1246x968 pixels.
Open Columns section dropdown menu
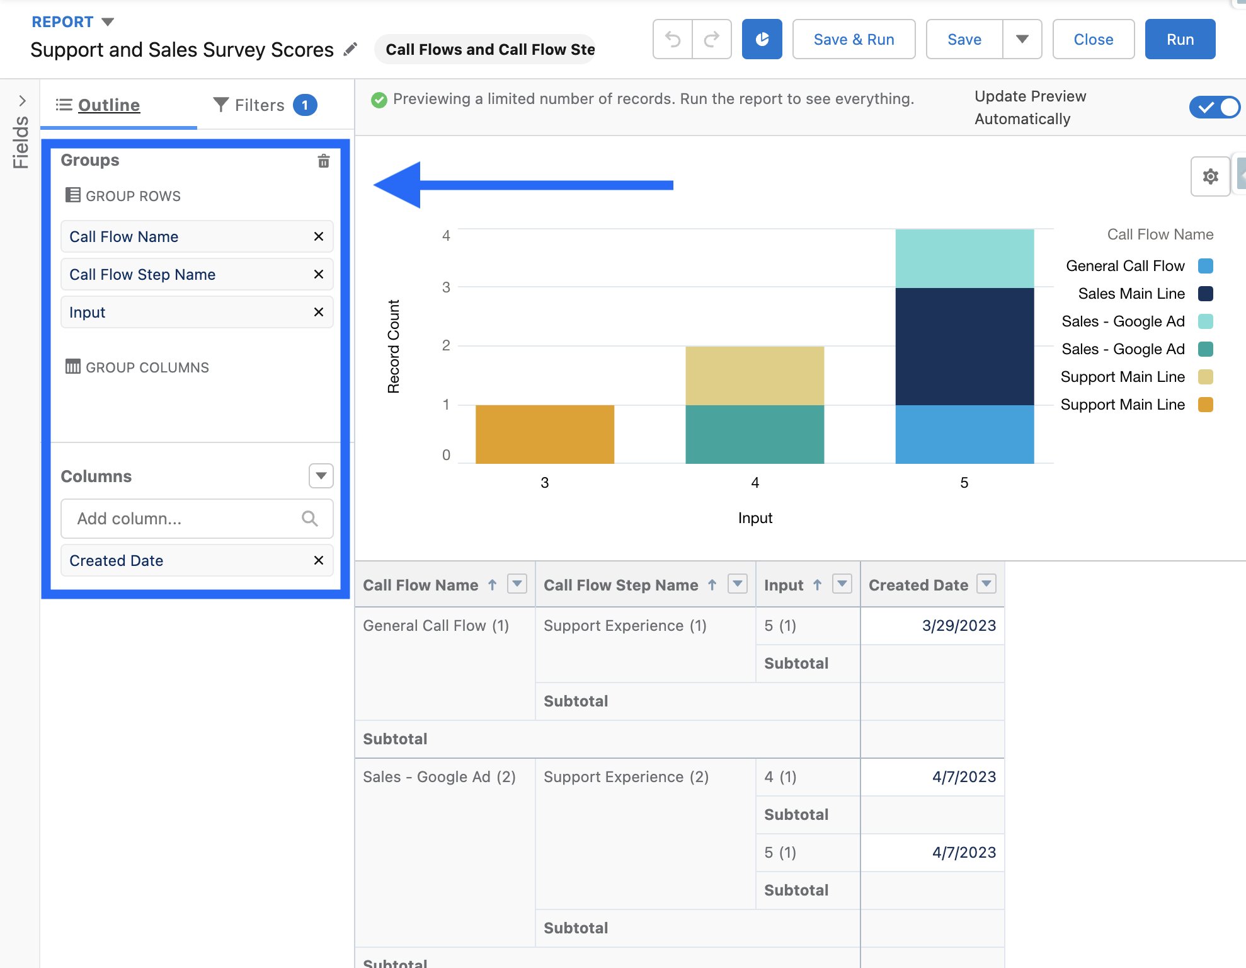click(321, 476)
